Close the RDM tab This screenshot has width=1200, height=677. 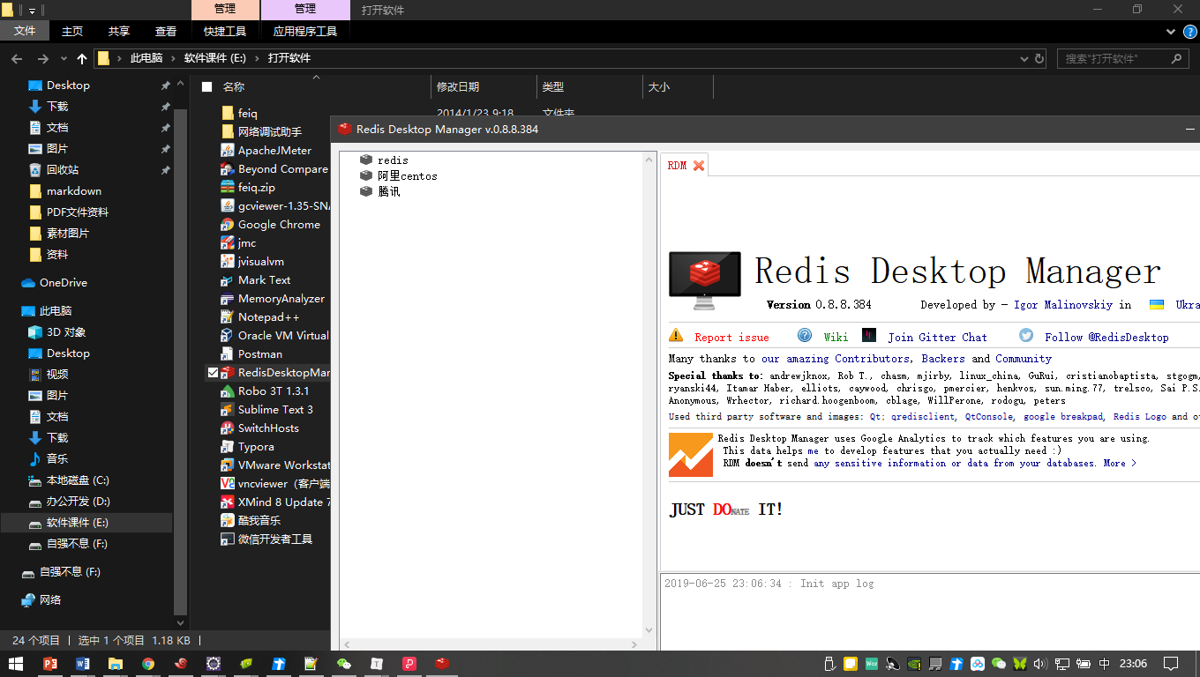tap(699, 166)
